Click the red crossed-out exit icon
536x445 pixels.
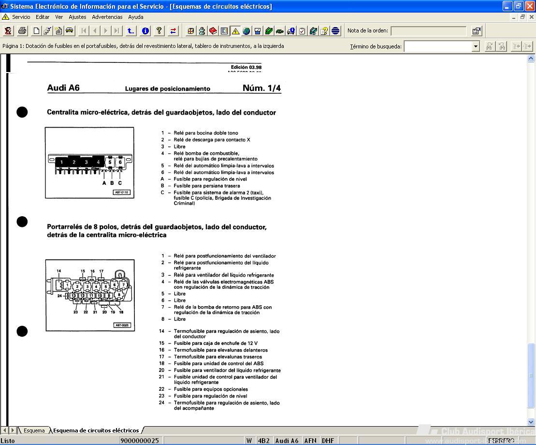8,31
